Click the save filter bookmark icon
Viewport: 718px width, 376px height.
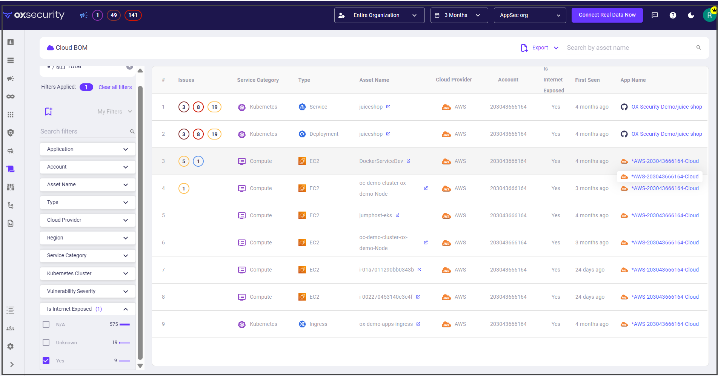point(48,111)
